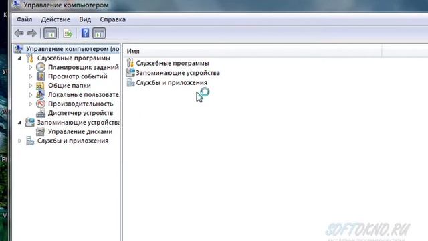Click the Запоминающие устройства tree icon
This screenshot has width=428, height=241.
point(29,122)
